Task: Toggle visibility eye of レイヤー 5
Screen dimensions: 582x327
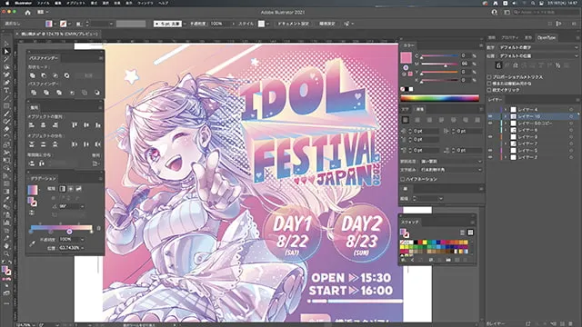Action: click(491, 151)
